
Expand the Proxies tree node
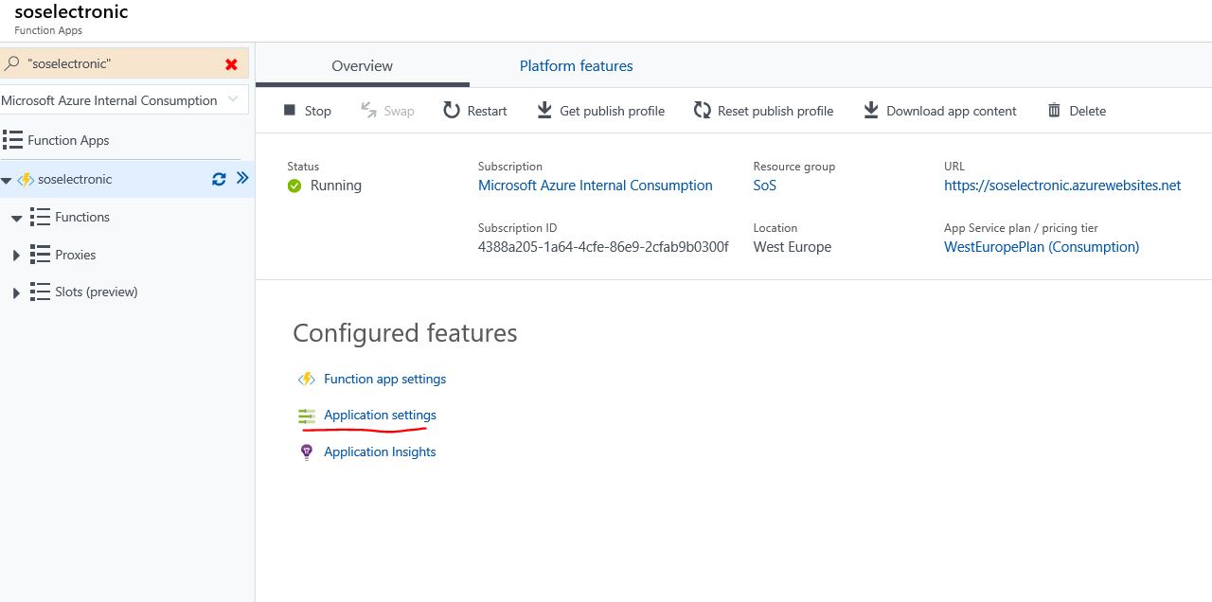[x=16, y=256]
